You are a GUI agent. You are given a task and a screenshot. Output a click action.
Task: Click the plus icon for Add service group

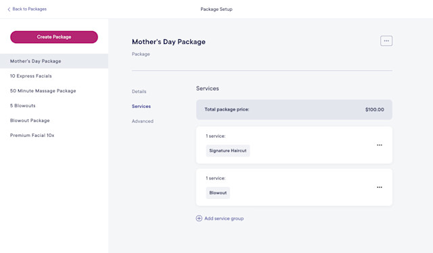point(199,219)
